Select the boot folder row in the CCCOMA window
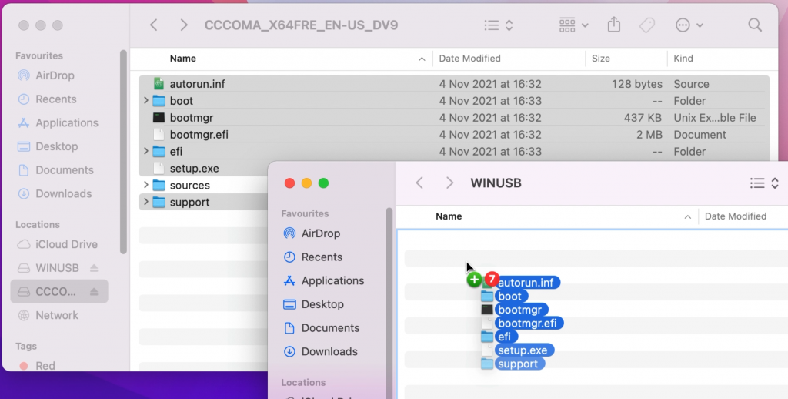 point(454,101)
